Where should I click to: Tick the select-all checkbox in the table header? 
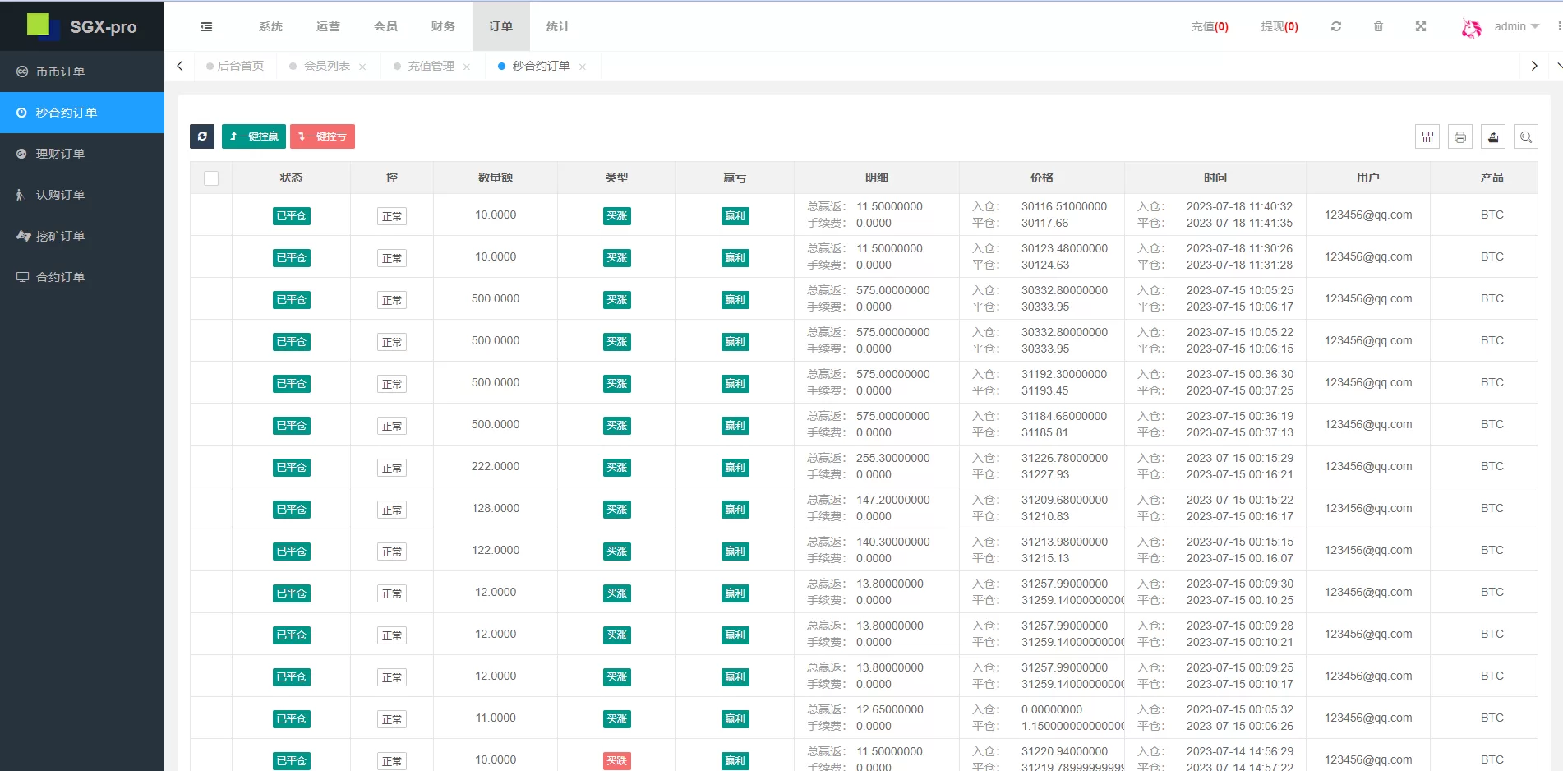tap(211, 178)
